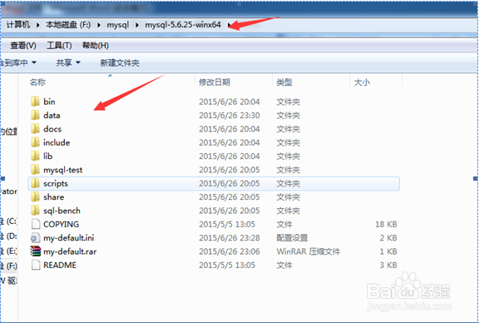Image resolution: width=479 pixels, height=323 pixels.
Task: Select the lib folder icon
Action: tap(35, 156)
